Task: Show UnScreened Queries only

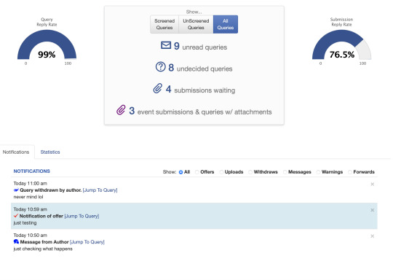Action: pos(196,24)
